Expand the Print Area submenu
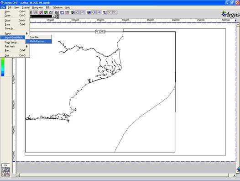This screenshot has width=240, height=181. click(x=27, y=46)
